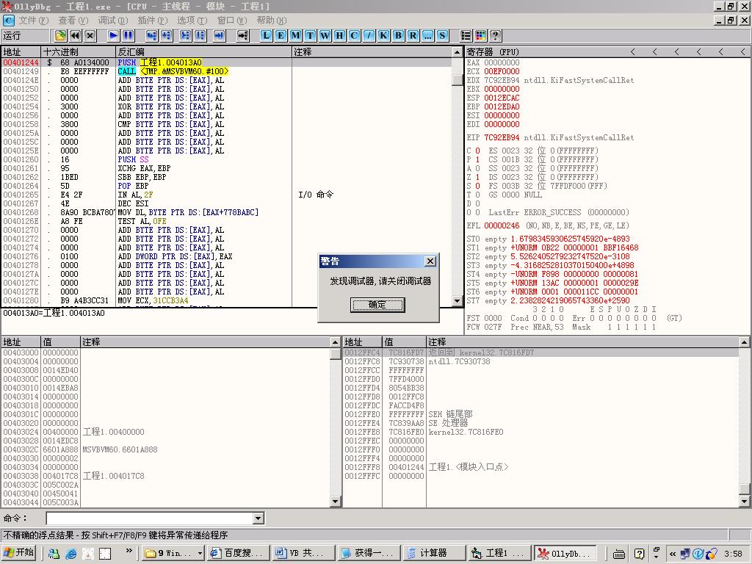
Task: Click Internet Explorer quick launch icon
Action: coord(71,554)
